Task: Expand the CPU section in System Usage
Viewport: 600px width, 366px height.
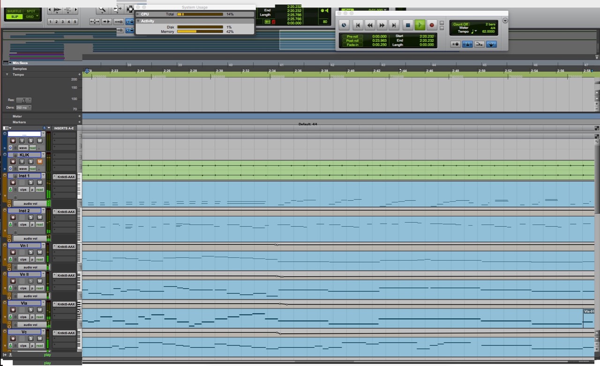Action: tap(138, 15)
